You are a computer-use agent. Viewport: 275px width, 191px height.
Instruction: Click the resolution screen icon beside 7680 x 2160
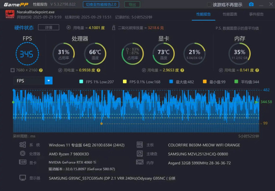pyautogui.click(x=13, y=70)
